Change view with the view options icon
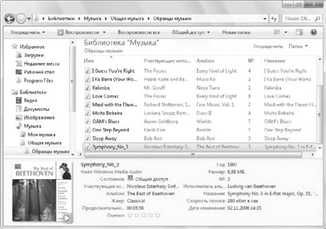 click(277, 32)
